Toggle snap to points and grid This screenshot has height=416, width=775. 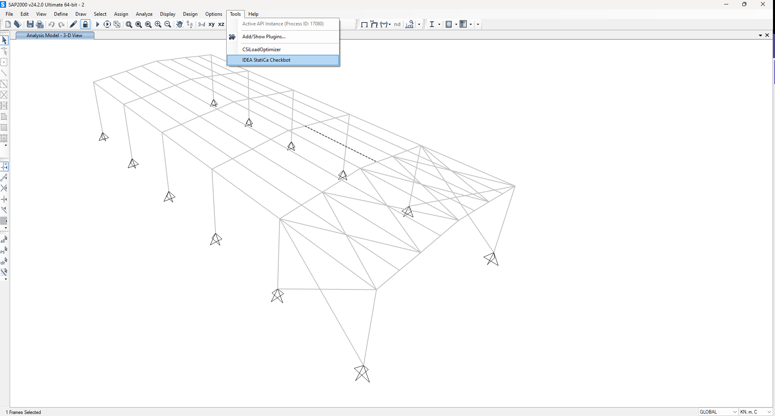[x=4, y=166]
